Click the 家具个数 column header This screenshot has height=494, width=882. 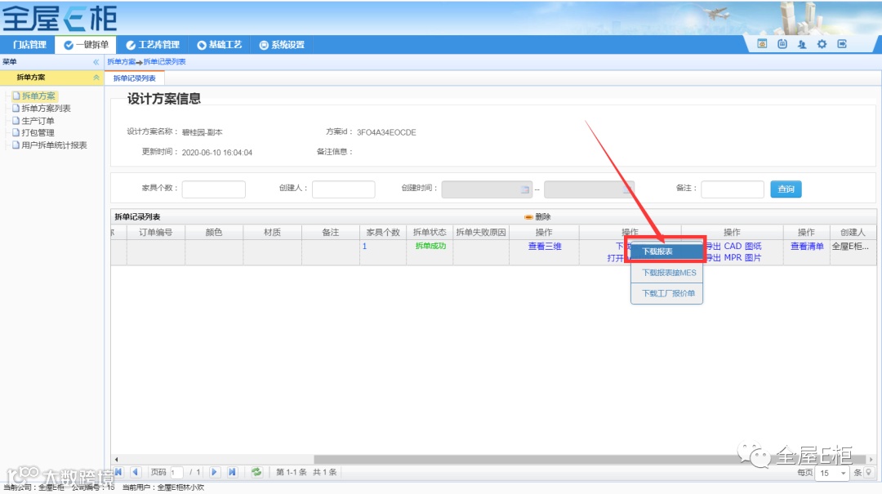tap(383, 232)
